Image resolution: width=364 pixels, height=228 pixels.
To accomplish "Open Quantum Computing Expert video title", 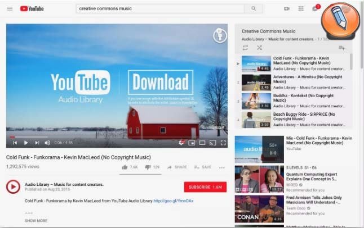I will 312,176.
